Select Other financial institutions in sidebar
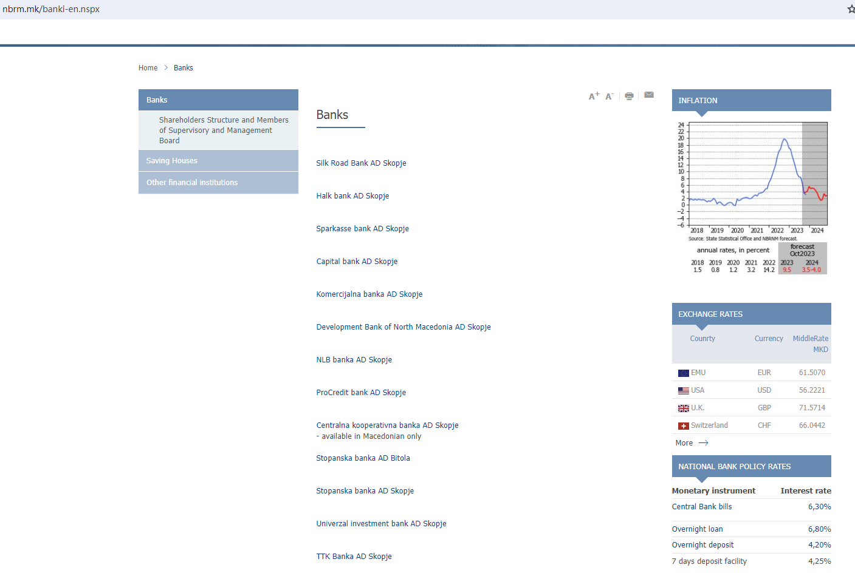Image resolution: width=855 pixels, height=576 pixels. [192, 183]
